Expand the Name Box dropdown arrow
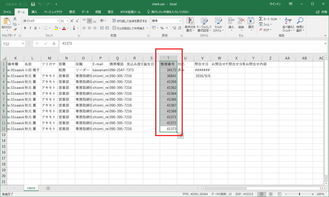 point(23,43)
